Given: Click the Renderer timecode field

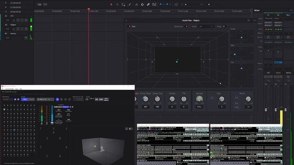Looking at the screenshot, I should (x=45, y=99).
